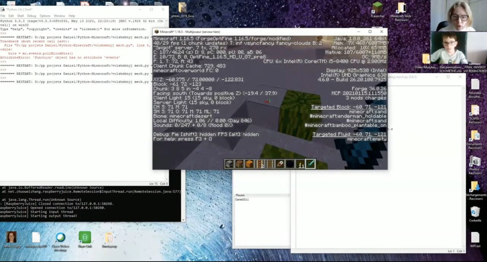This screenshot has width=487, height=262.
Task: Click the 'Targeted Block' debug line
Action: pyautogui.click(x=349, y=107)
